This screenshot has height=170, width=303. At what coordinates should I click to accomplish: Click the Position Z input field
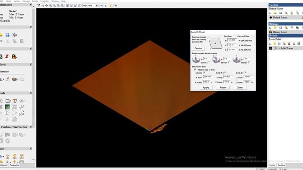coord(232,50)
